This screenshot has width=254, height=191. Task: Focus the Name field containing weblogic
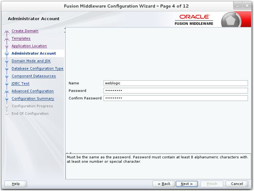pyautogui.click(x=175, y=83)
